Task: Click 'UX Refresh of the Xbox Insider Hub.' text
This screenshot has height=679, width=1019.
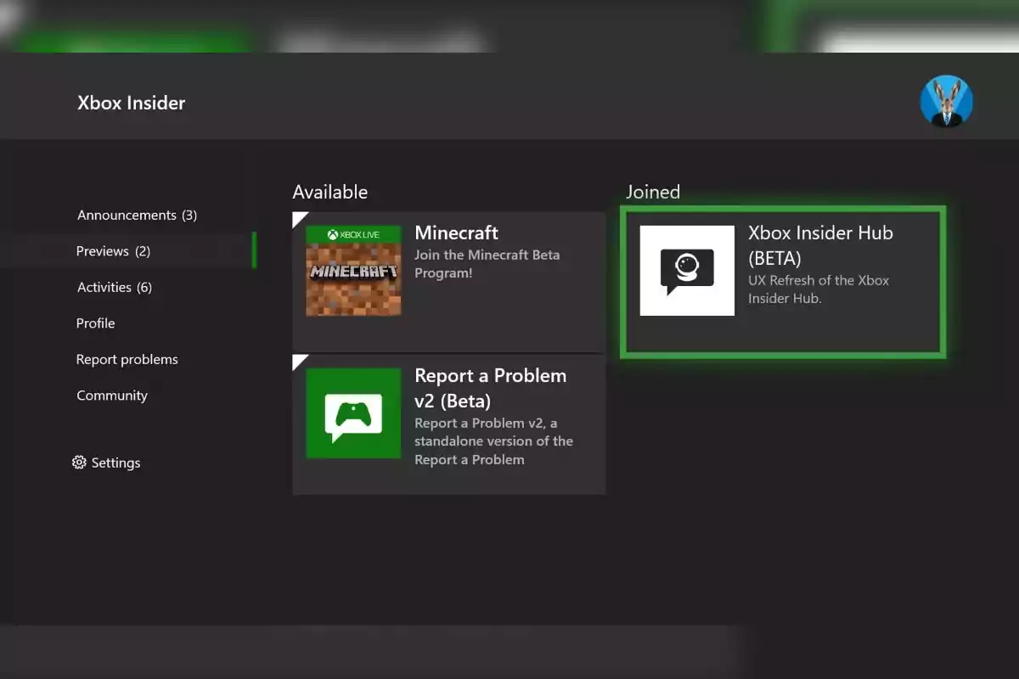Action: click(819, 289)
